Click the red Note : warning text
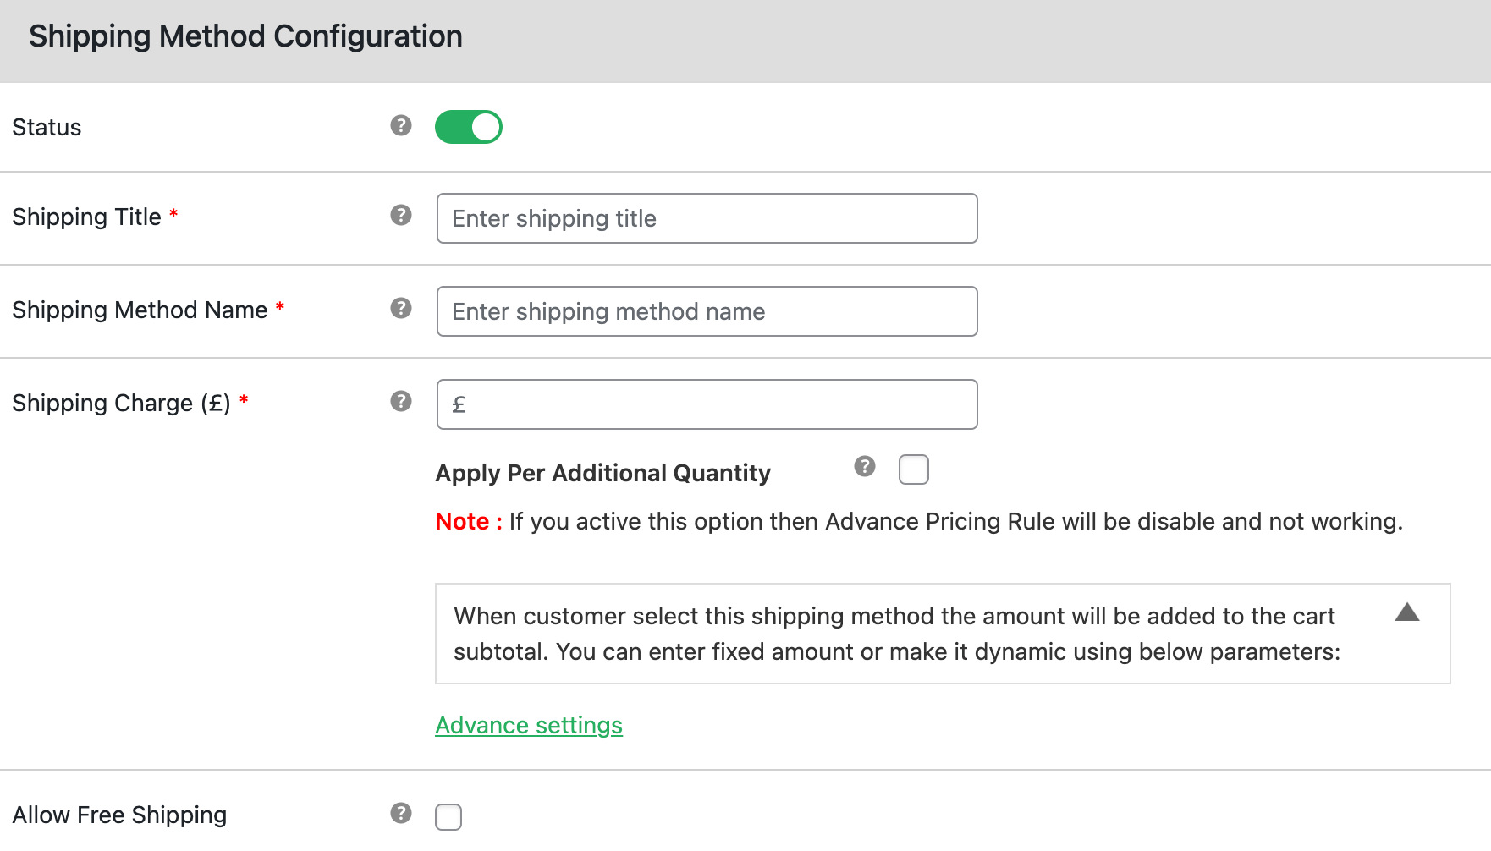Viewport: 1491px width, 851px height. [469, 521]
